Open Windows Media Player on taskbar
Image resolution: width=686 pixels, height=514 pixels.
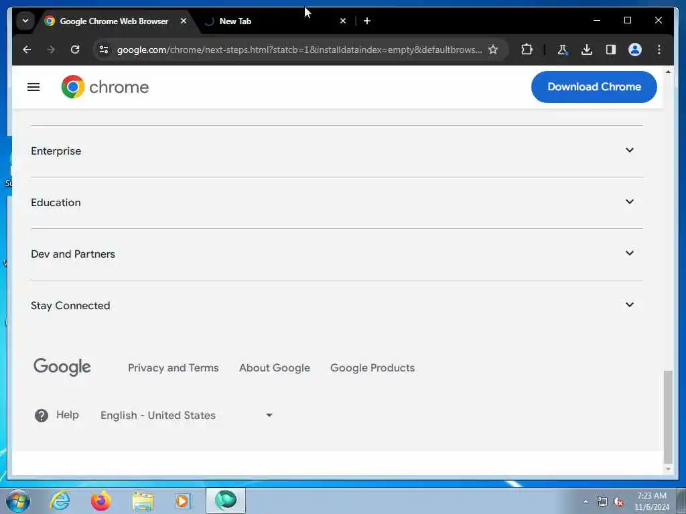[184, 501]
